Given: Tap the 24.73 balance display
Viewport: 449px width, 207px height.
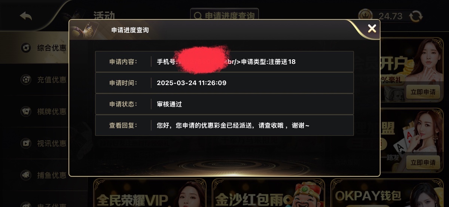Looking at the screenshot, I should click(390, 16).
